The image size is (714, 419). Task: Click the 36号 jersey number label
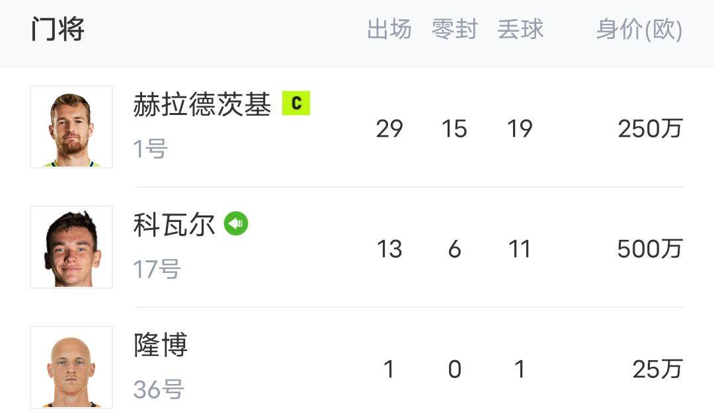coord(158,390)
